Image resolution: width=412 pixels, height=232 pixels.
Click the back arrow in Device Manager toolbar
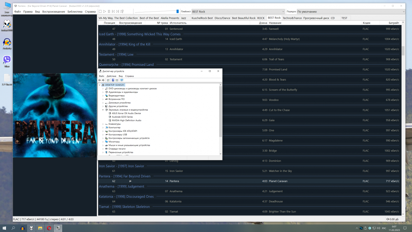coord(99,80)
